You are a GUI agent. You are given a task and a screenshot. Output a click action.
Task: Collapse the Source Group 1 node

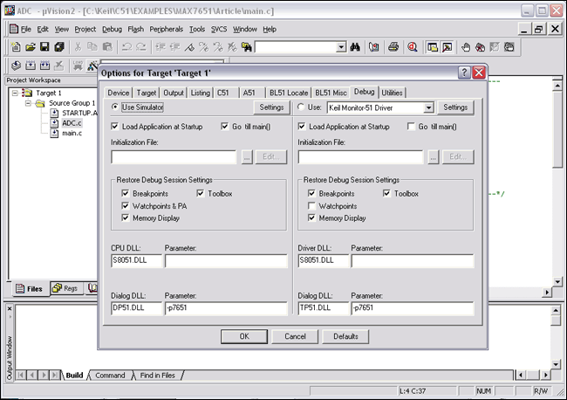click(x=28, y=103)
